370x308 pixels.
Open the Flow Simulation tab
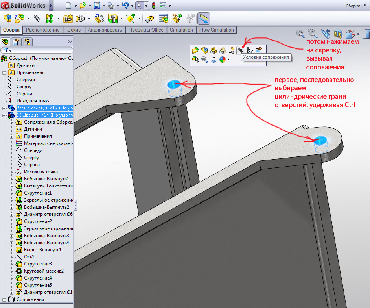point(216,30)
